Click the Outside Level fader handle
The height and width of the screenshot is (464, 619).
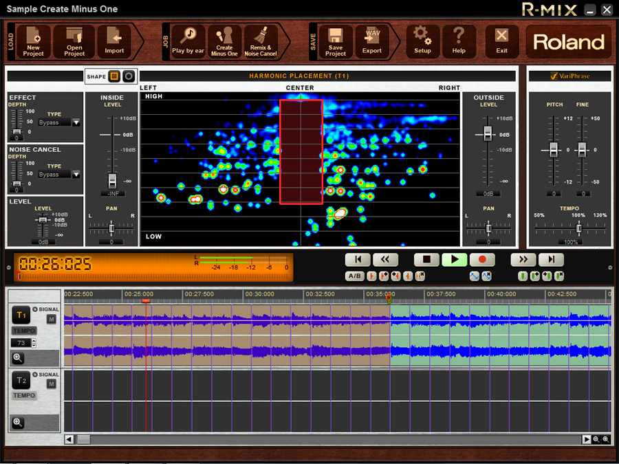tap(488, 133)
